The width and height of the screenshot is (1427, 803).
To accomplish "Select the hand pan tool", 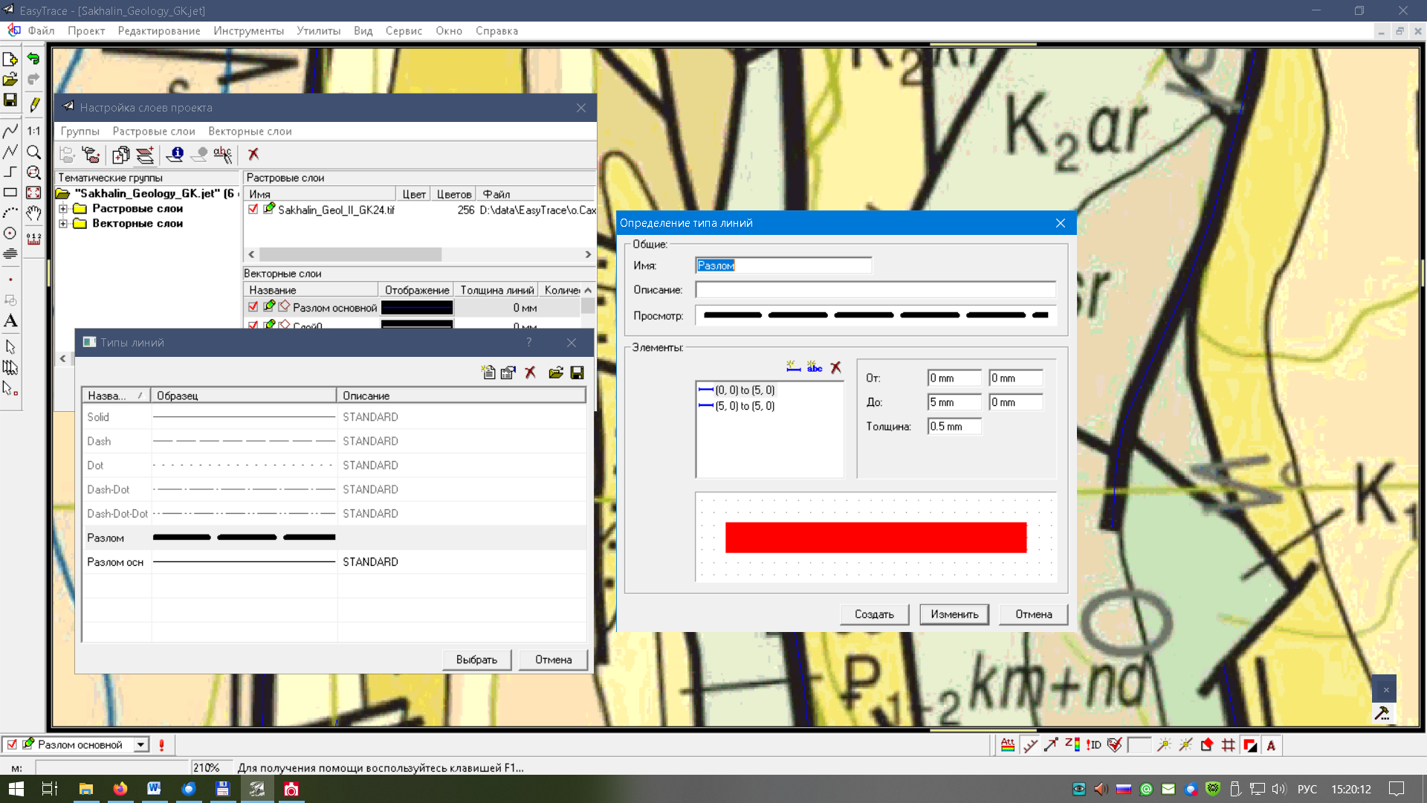I will pyautogui.click(x=33, y=213).
